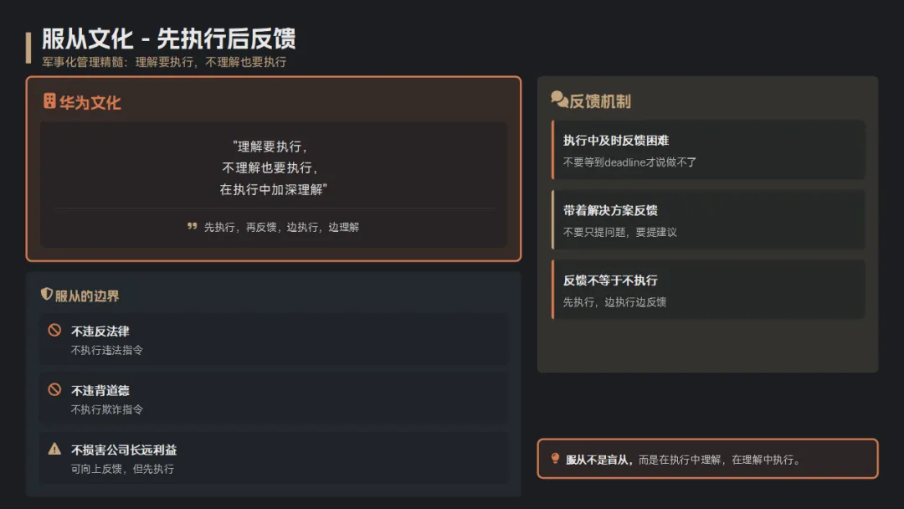
Task: Click the 服从不是盲从 summary box
Action: point(707,459)
